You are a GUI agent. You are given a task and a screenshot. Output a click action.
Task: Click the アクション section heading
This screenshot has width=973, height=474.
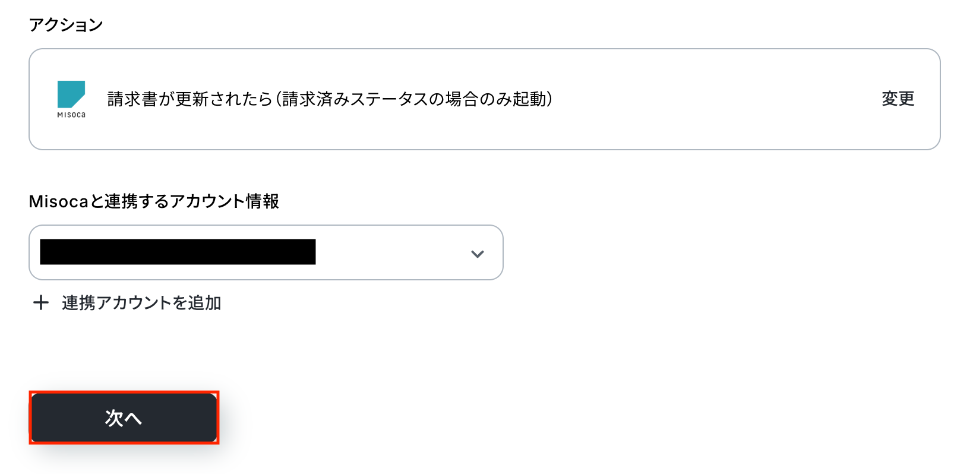coord(66,25)
